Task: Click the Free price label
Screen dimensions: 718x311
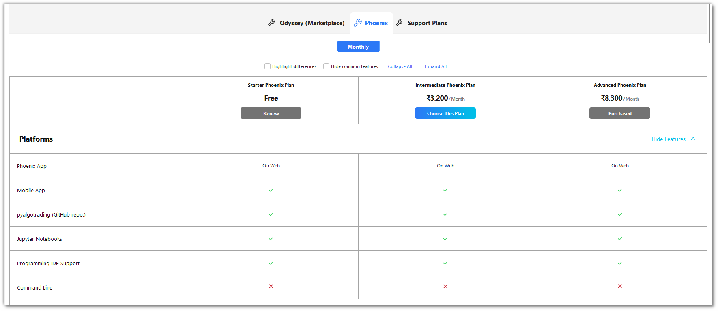Action: [x=271, y=98]
